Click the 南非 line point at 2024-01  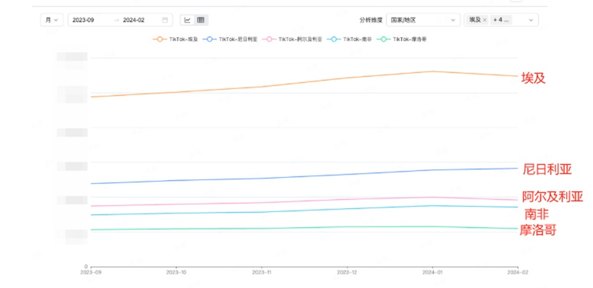(x=433, y=206)
